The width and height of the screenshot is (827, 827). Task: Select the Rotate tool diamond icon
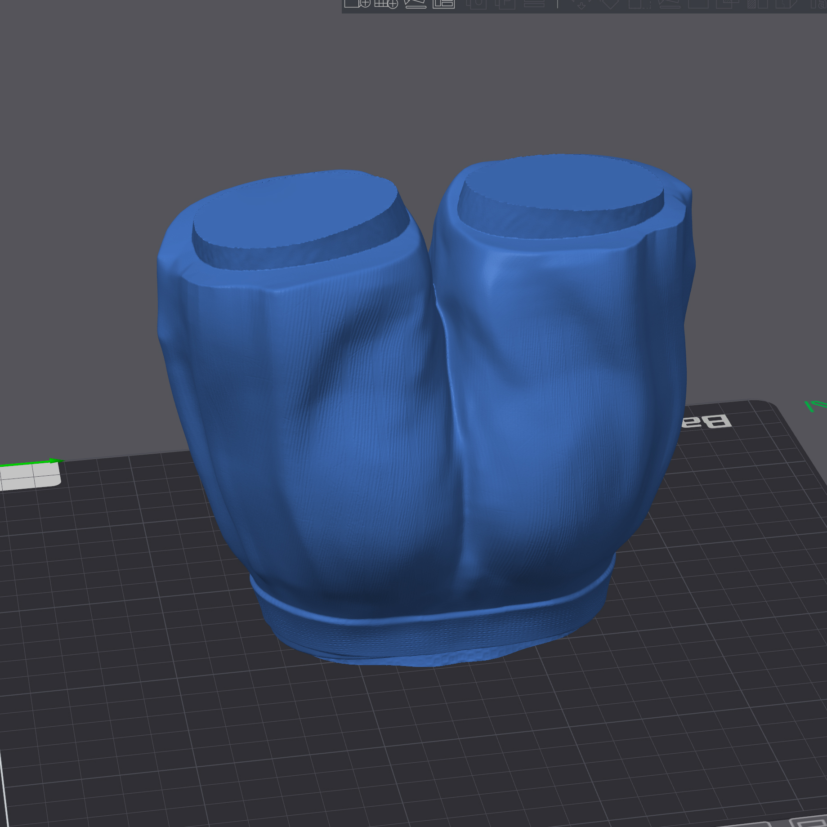coord(610,4)
